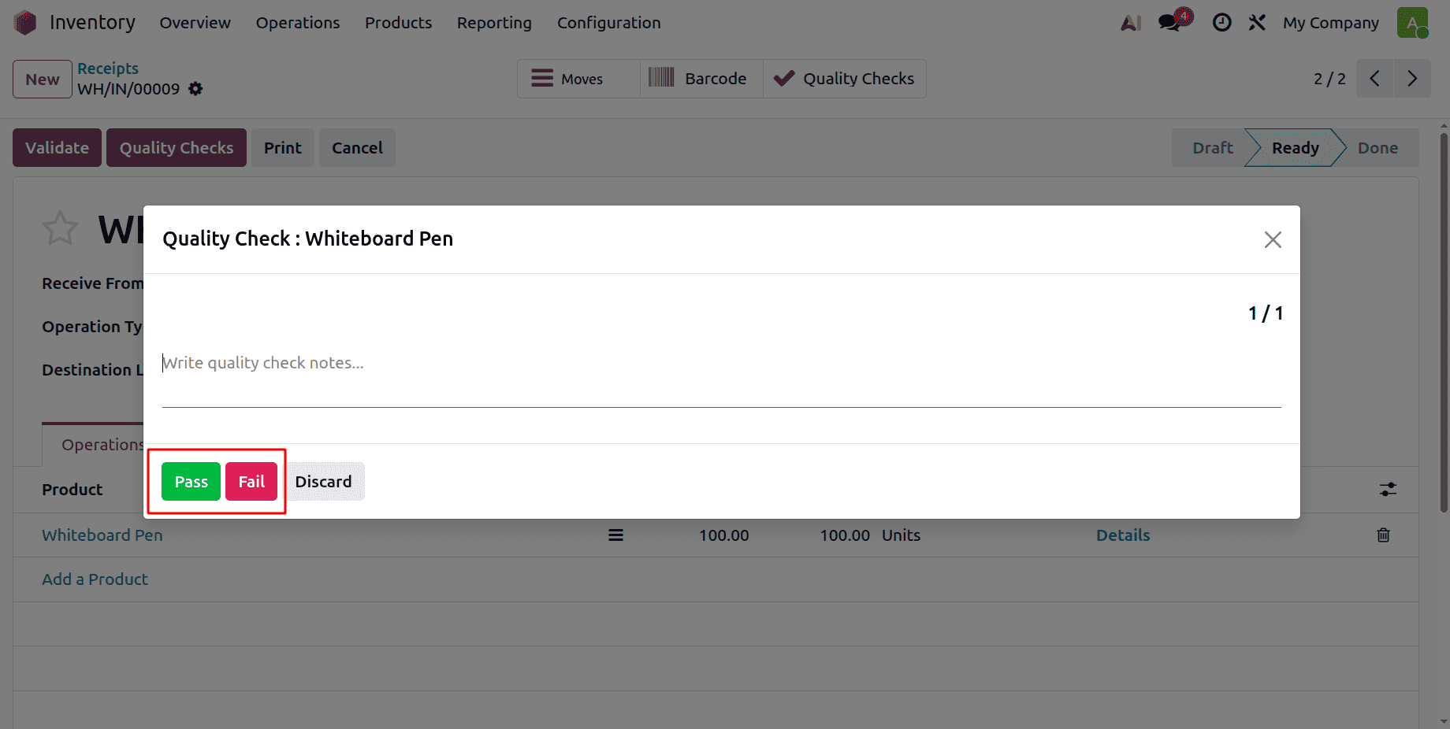Create a New record
This screenshot has width=1450, height=729.
(43, 80)
